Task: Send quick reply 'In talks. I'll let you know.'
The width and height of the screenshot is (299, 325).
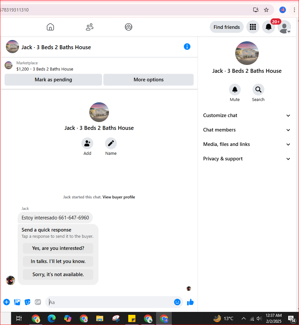Action: [x=58, y=261]
